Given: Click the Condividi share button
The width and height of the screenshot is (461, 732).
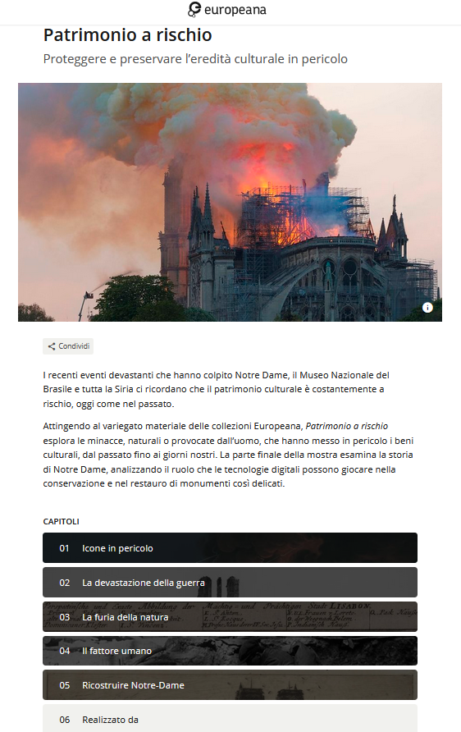Looking at the screenshot, I should click(x=68, y=346).
